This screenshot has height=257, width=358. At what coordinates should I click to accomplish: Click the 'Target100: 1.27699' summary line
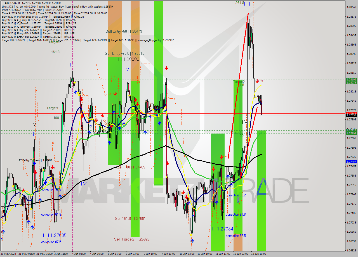[88, 40]
